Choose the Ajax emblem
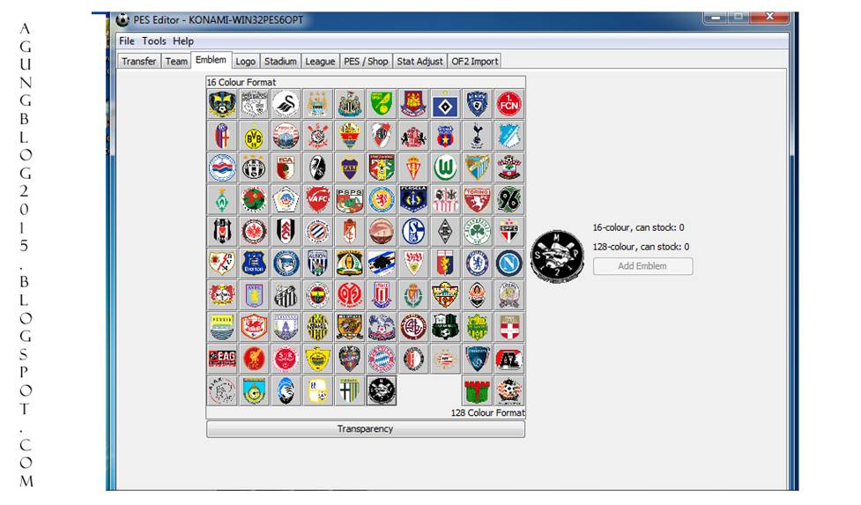The image size is (861, 505). (222, 390)
